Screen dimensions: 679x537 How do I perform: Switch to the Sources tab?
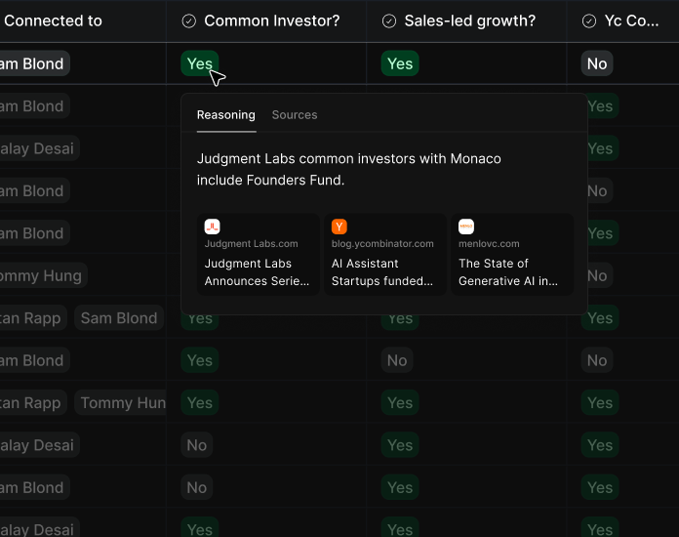click(x=295, y=115)
